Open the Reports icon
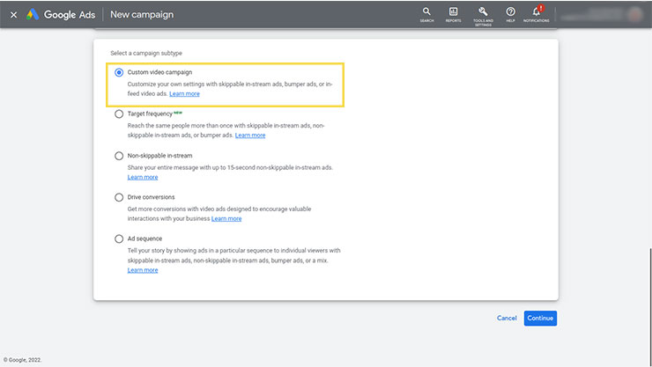The width and height of the screenshot is (652, 367). click(453, 12)
